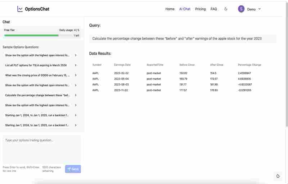Click the Symbol column header
The width and height of the screenshot is (288, 184).
pos(97,65)
